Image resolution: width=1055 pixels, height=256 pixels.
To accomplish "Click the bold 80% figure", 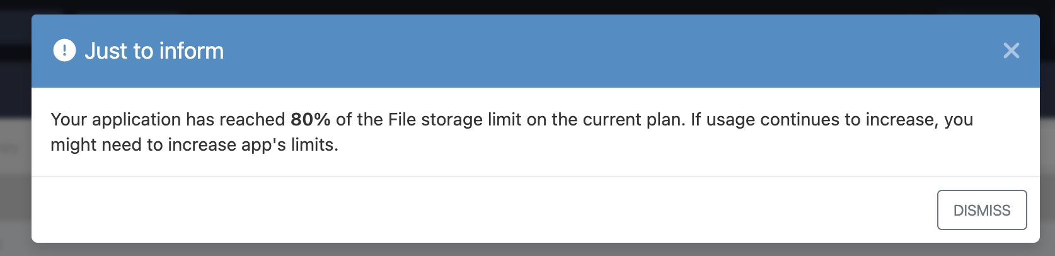I will click(x=310, y=119).
